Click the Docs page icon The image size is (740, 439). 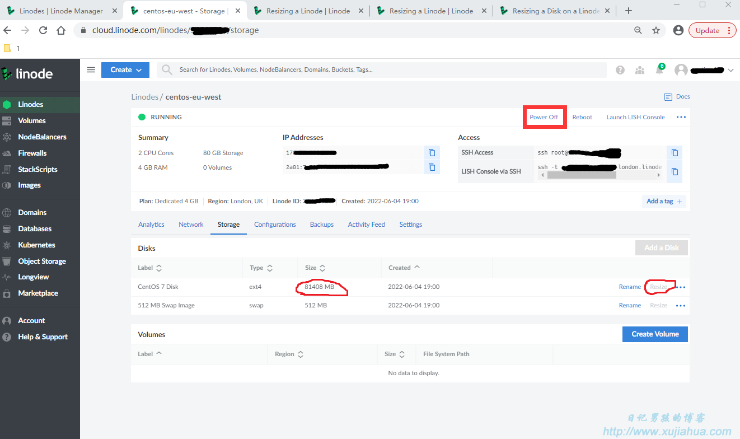668,97
